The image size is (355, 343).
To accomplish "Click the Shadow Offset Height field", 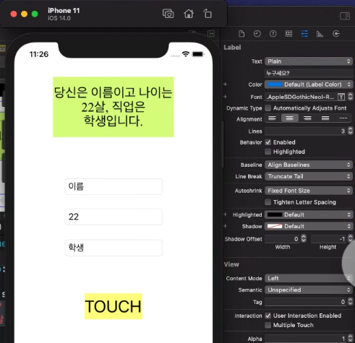I will coord(329,239).
